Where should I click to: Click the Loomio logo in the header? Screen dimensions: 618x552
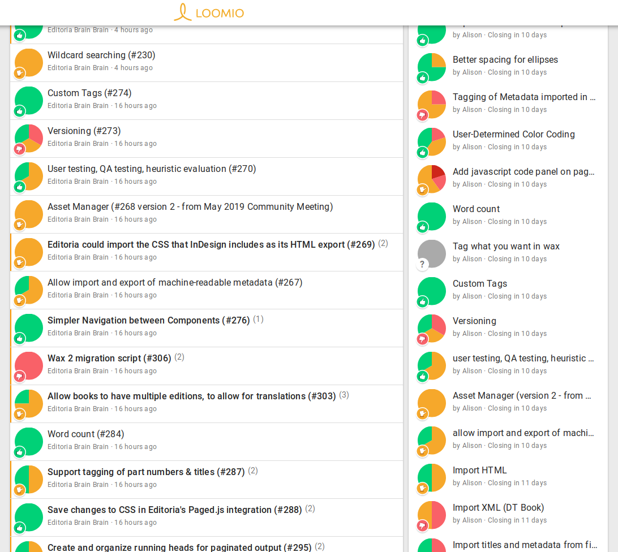point(209,12)
